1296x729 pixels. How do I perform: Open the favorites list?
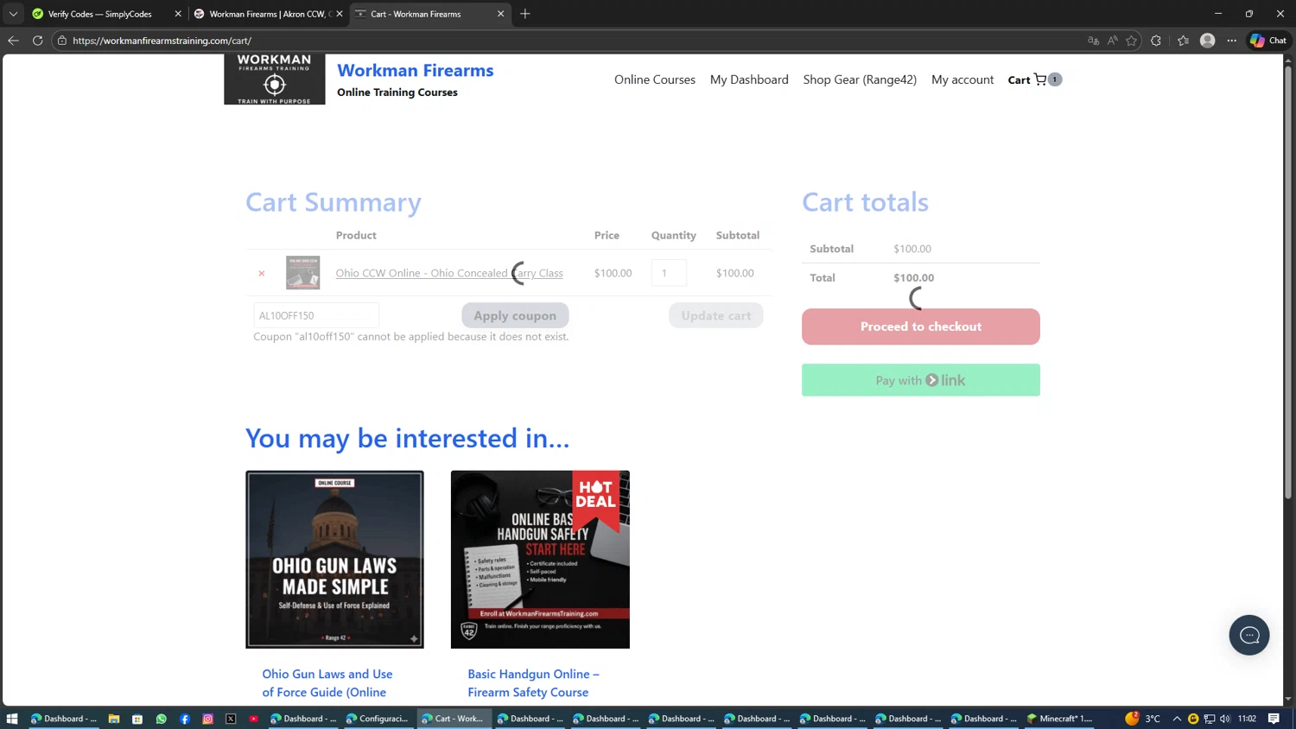tap(1183, 41)
